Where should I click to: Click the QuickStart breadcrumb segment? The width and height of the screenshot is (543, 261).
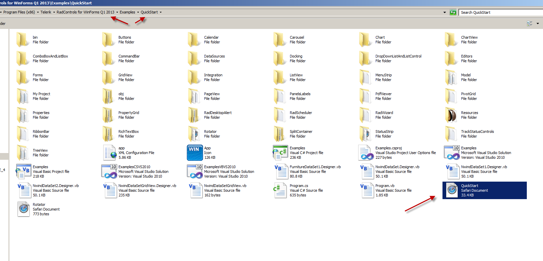(149, 12)
